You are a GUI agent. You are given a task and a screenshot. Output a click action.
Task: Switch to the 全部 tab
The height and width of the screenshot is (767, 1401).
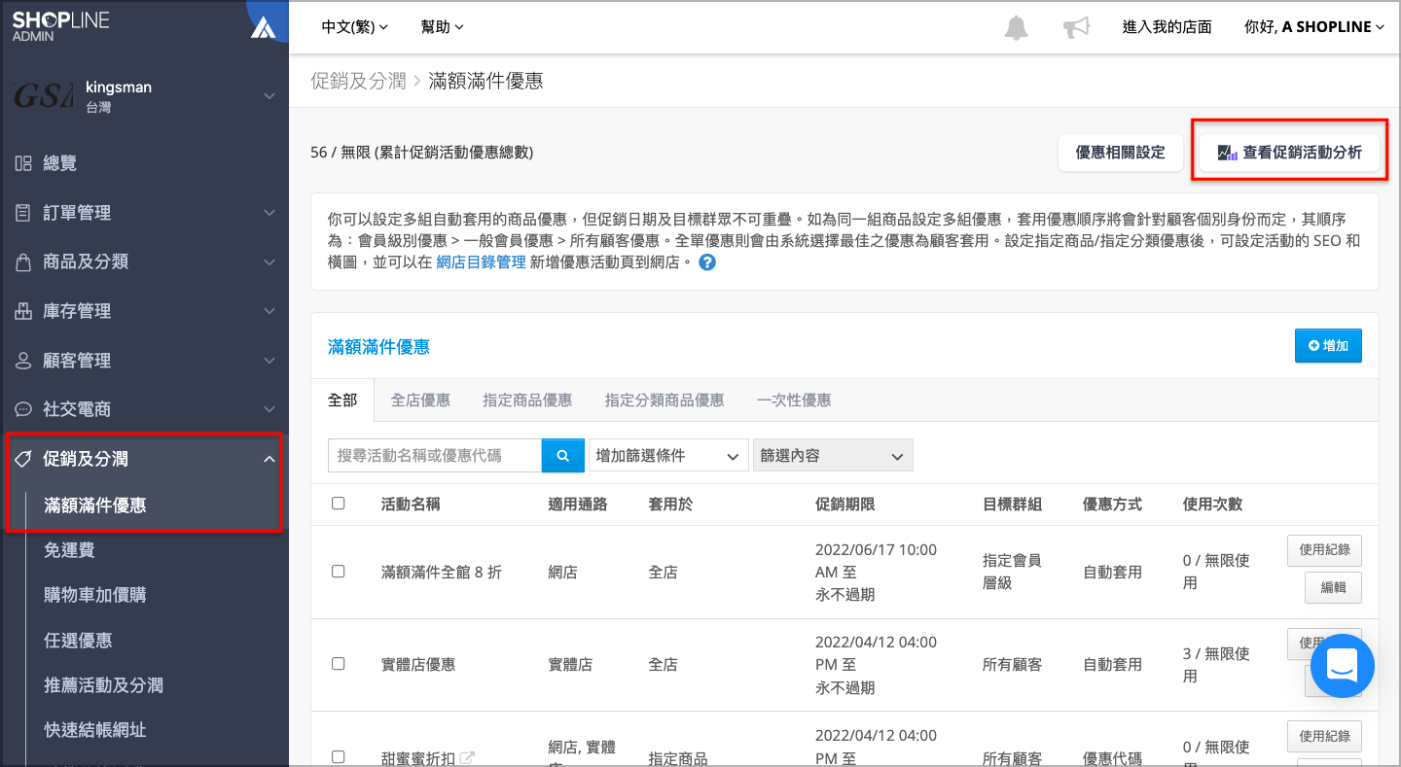tap(342, 400)
